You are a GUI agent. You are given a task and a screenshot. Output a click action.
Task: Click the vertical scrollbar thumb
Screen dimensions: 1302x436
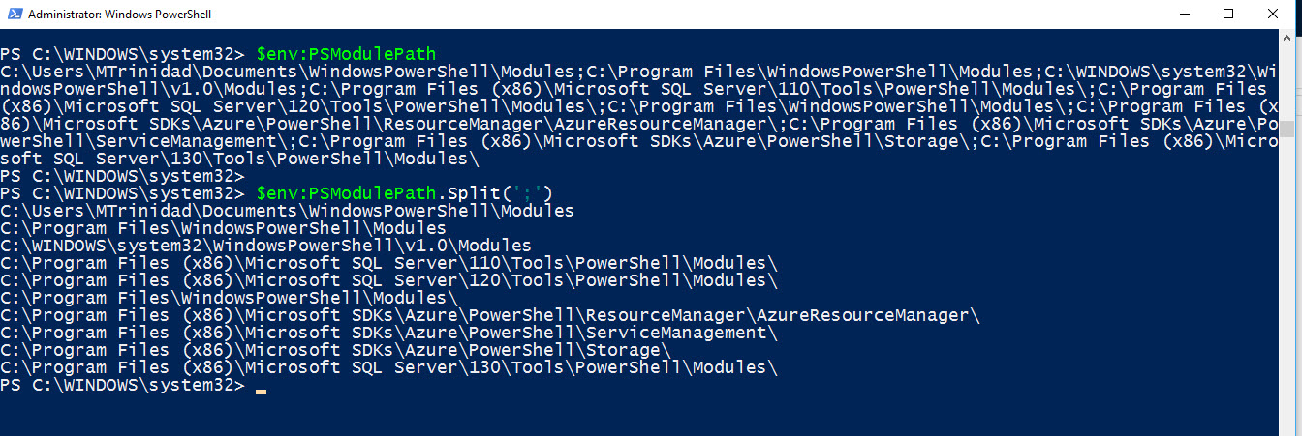coord(1288,130)
